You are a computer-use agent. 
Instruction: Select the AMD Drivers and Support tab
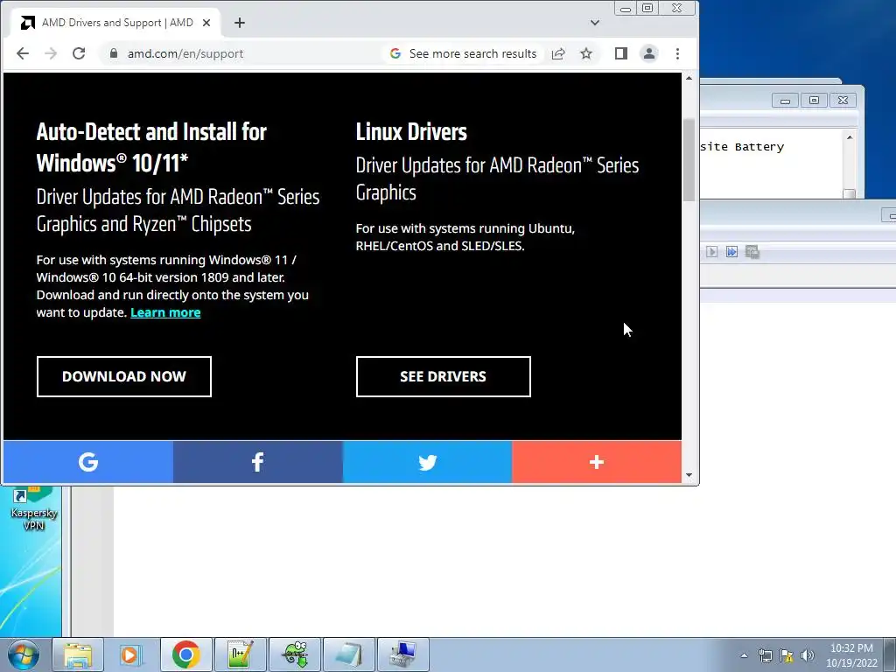tap(115, 23)
